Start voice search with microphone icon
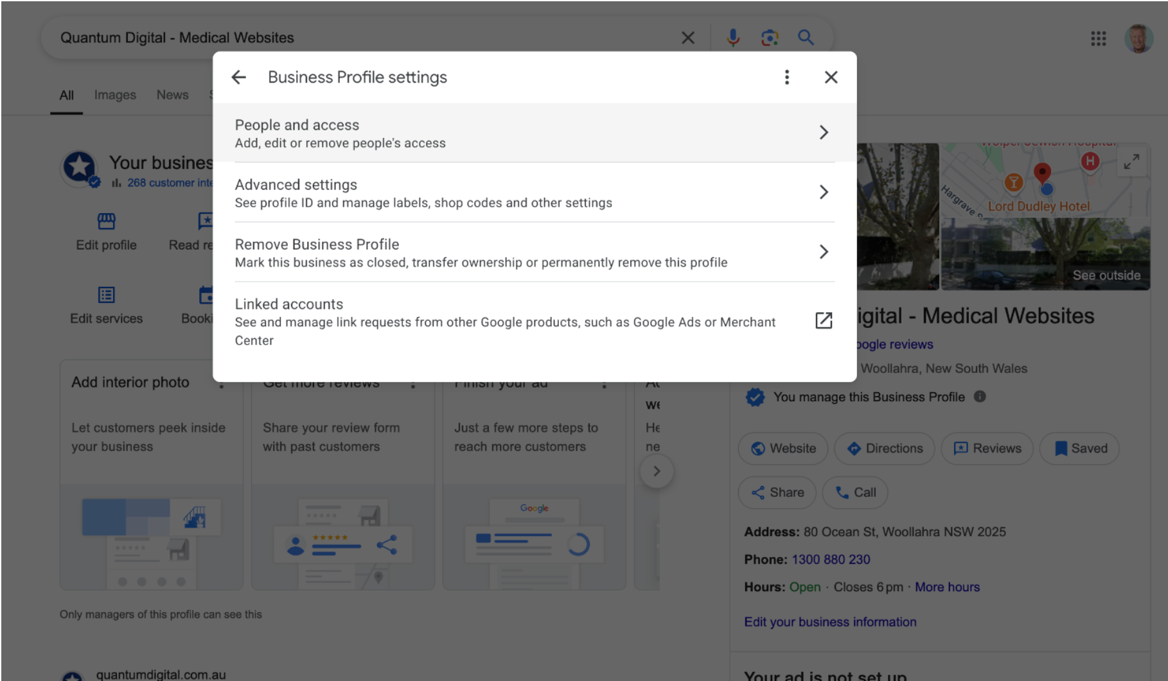Viewport: 1168px width, 681px height. [x=732, y=38]
